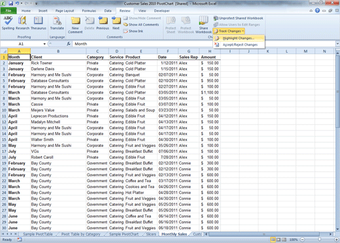Click the vertical scrollbar thumb
The image size is (340, 243).
pos(337,91)
